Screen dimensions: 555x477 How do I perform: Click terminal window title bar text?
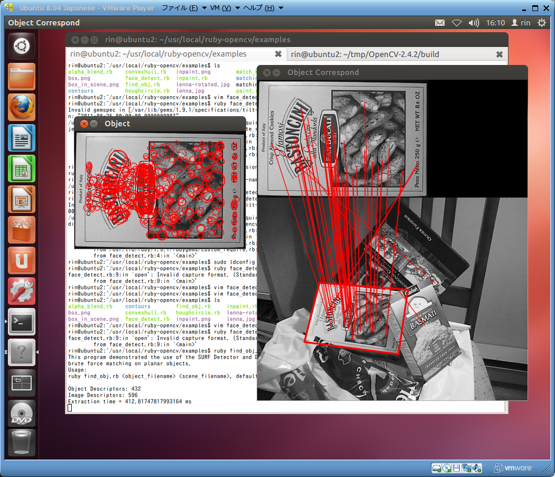click(x=197, y=40)
